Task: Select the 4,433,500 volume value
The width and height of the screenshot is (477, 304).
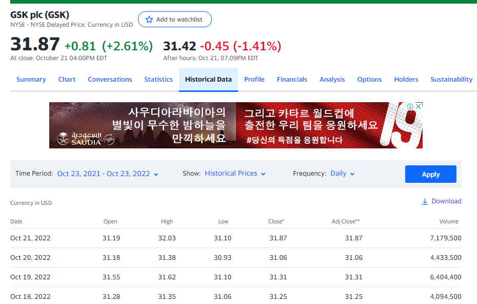Action: point(446,258)
